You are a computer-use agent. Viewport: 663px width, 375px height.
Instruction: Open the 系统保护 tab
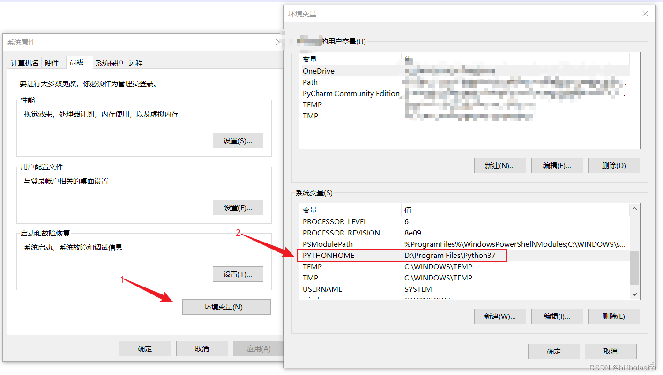pyautogui.click(x=109, y=63)
